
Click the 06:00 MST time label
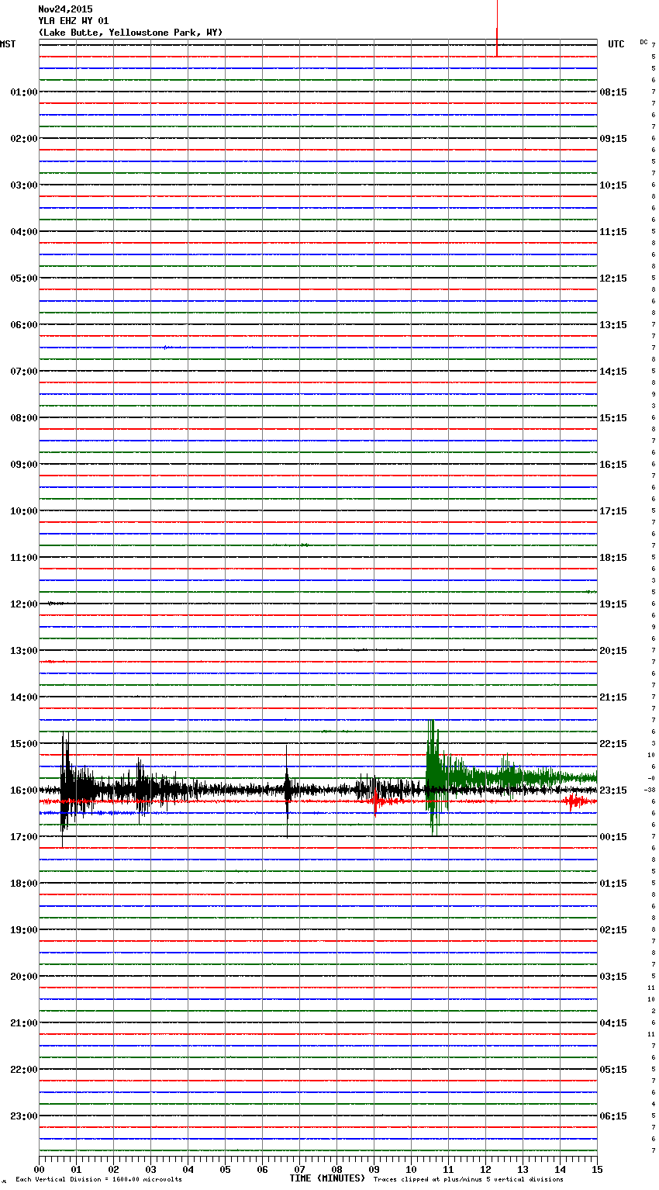(23, 325)
